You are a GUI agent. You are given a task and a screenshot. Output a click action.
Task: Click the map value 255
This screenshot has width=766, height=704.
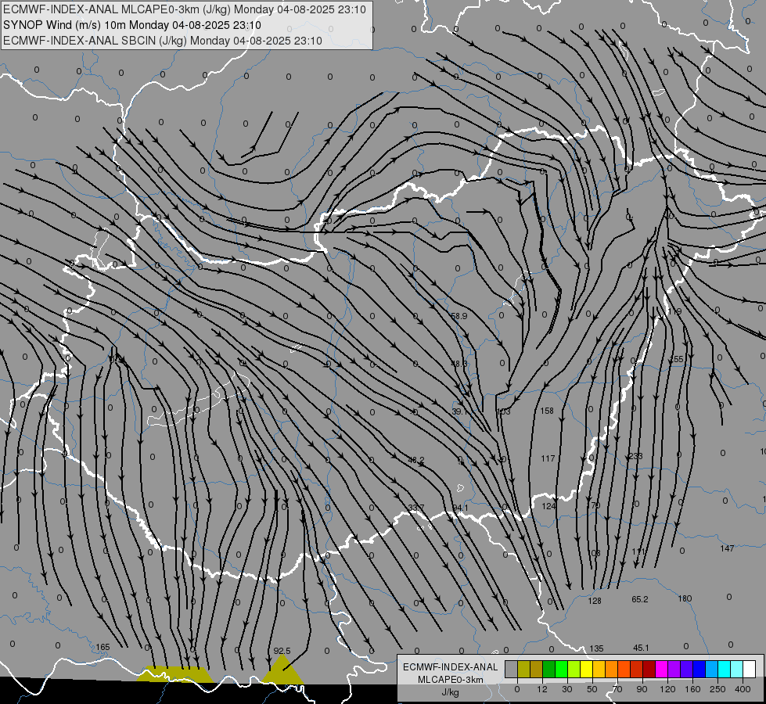(677, 359)
